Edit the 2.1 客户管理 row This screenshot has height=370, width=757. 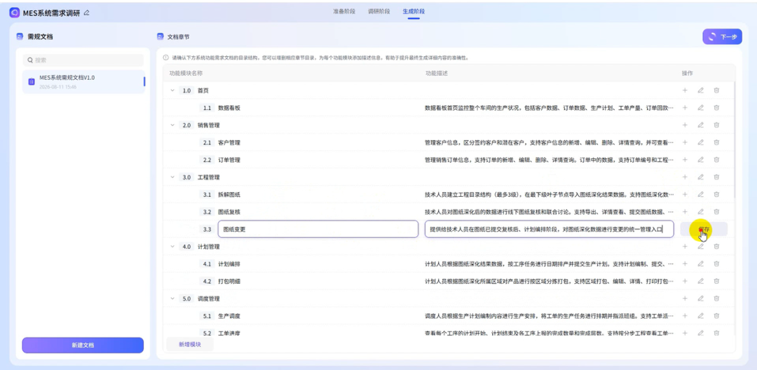point(700,142)
